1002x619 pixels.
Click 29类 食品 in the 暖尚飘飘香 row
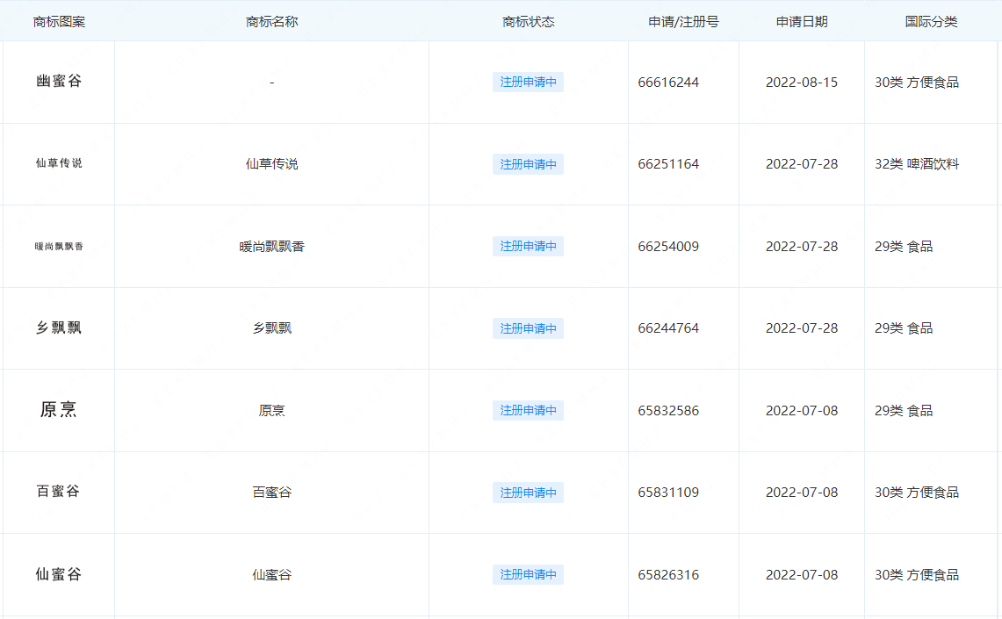(x=904, y=247)
